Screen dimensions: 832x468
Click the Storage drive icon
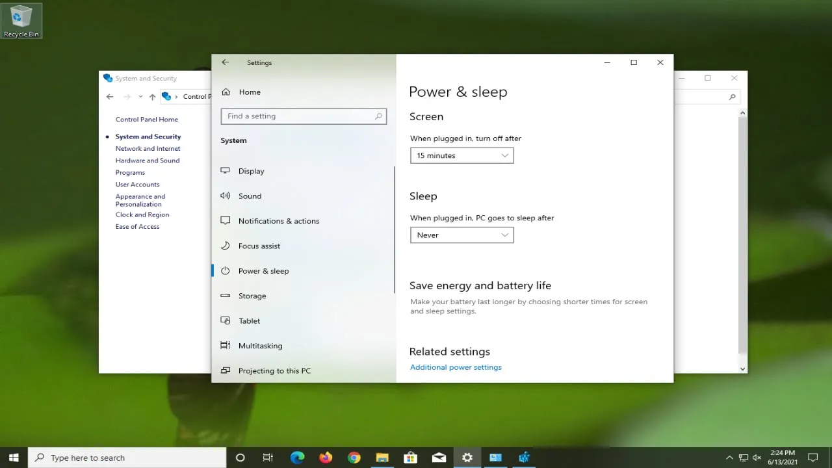(x=226, y=296)
